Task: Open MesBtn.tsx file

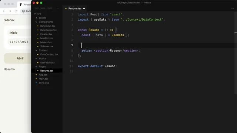Action: click(47, 38)
